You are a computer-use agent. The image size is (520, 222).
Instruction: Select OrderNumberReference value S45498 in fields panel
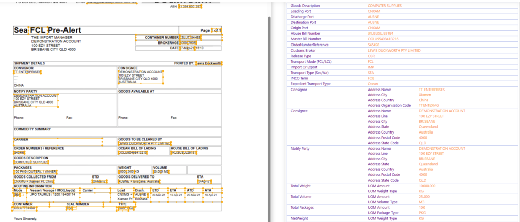click(x=373, y=45)
